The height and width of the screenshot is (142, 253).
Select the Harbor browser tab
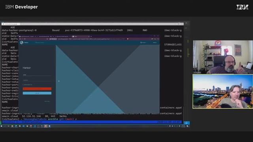[81, 37]
